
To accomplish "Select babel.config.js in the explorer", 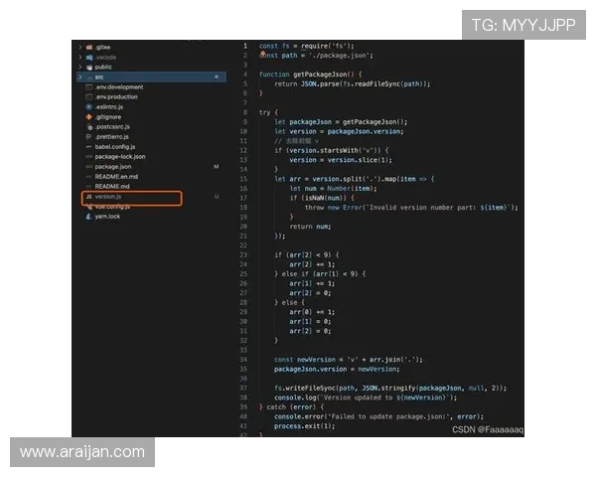I will (118, 146).
